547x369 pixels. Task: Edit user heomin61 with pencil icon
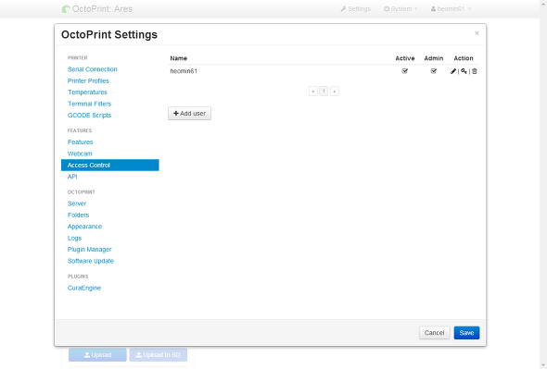pos(453,71)
